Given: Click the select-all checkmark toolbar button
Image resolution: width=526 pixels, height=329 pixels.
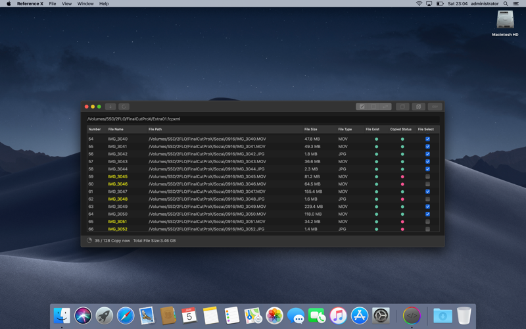Looking at the screenshot, I should point(362,107).
